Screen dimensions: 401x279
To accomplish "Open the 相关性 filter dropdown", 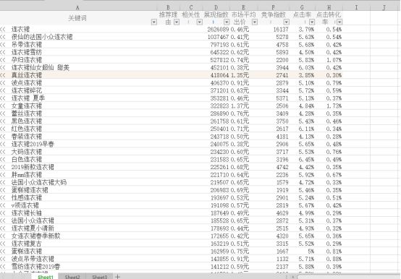I will (x=200, y=22).
